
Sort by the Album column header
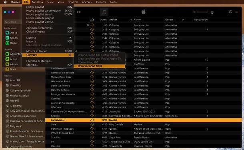tap(137, 20)
